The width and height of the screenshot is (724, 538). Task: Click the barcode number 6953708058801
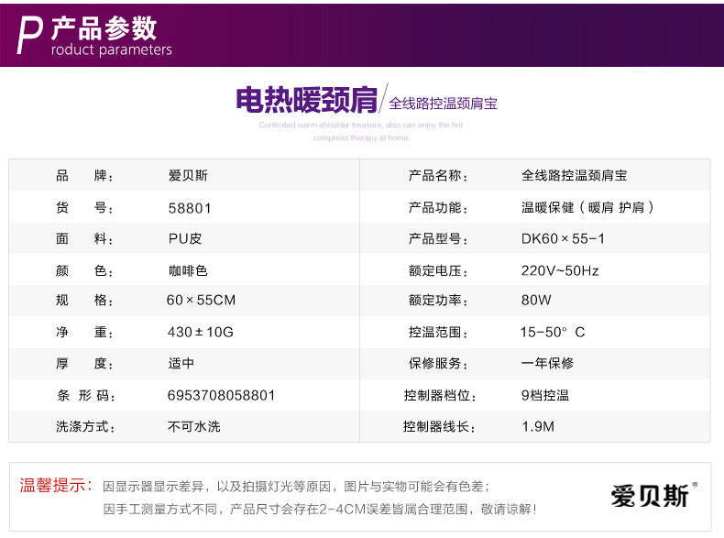tap(221, 395)
